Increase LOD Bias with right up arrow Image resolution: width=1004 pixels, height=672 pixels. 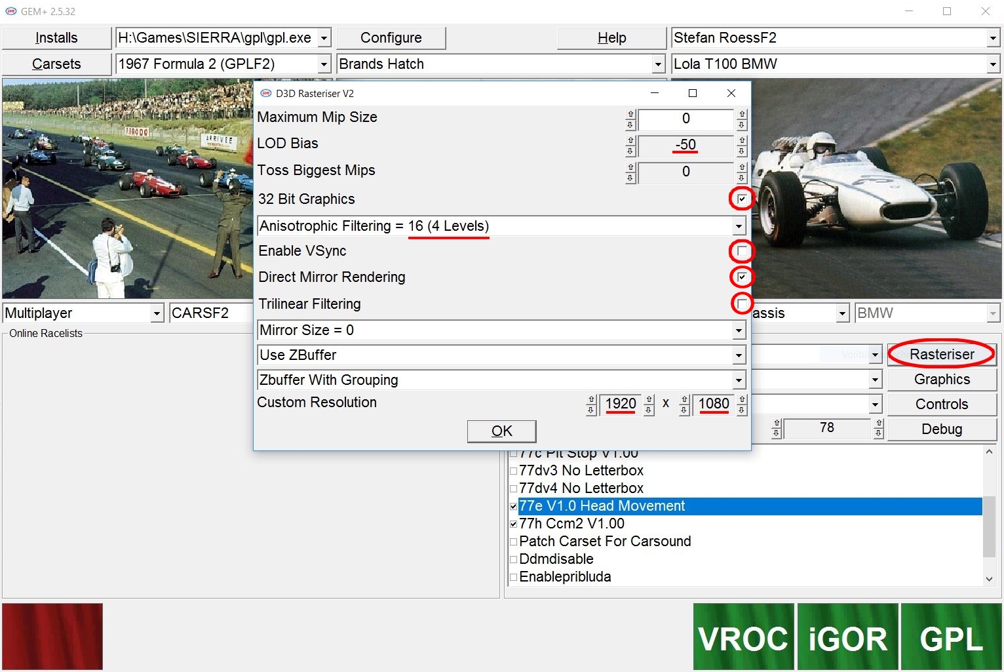tap(741, 140)
